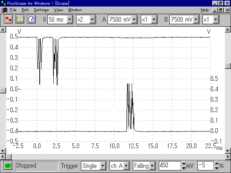Expand channel B 7500 mV range dropdown

[x=196, y=19]
